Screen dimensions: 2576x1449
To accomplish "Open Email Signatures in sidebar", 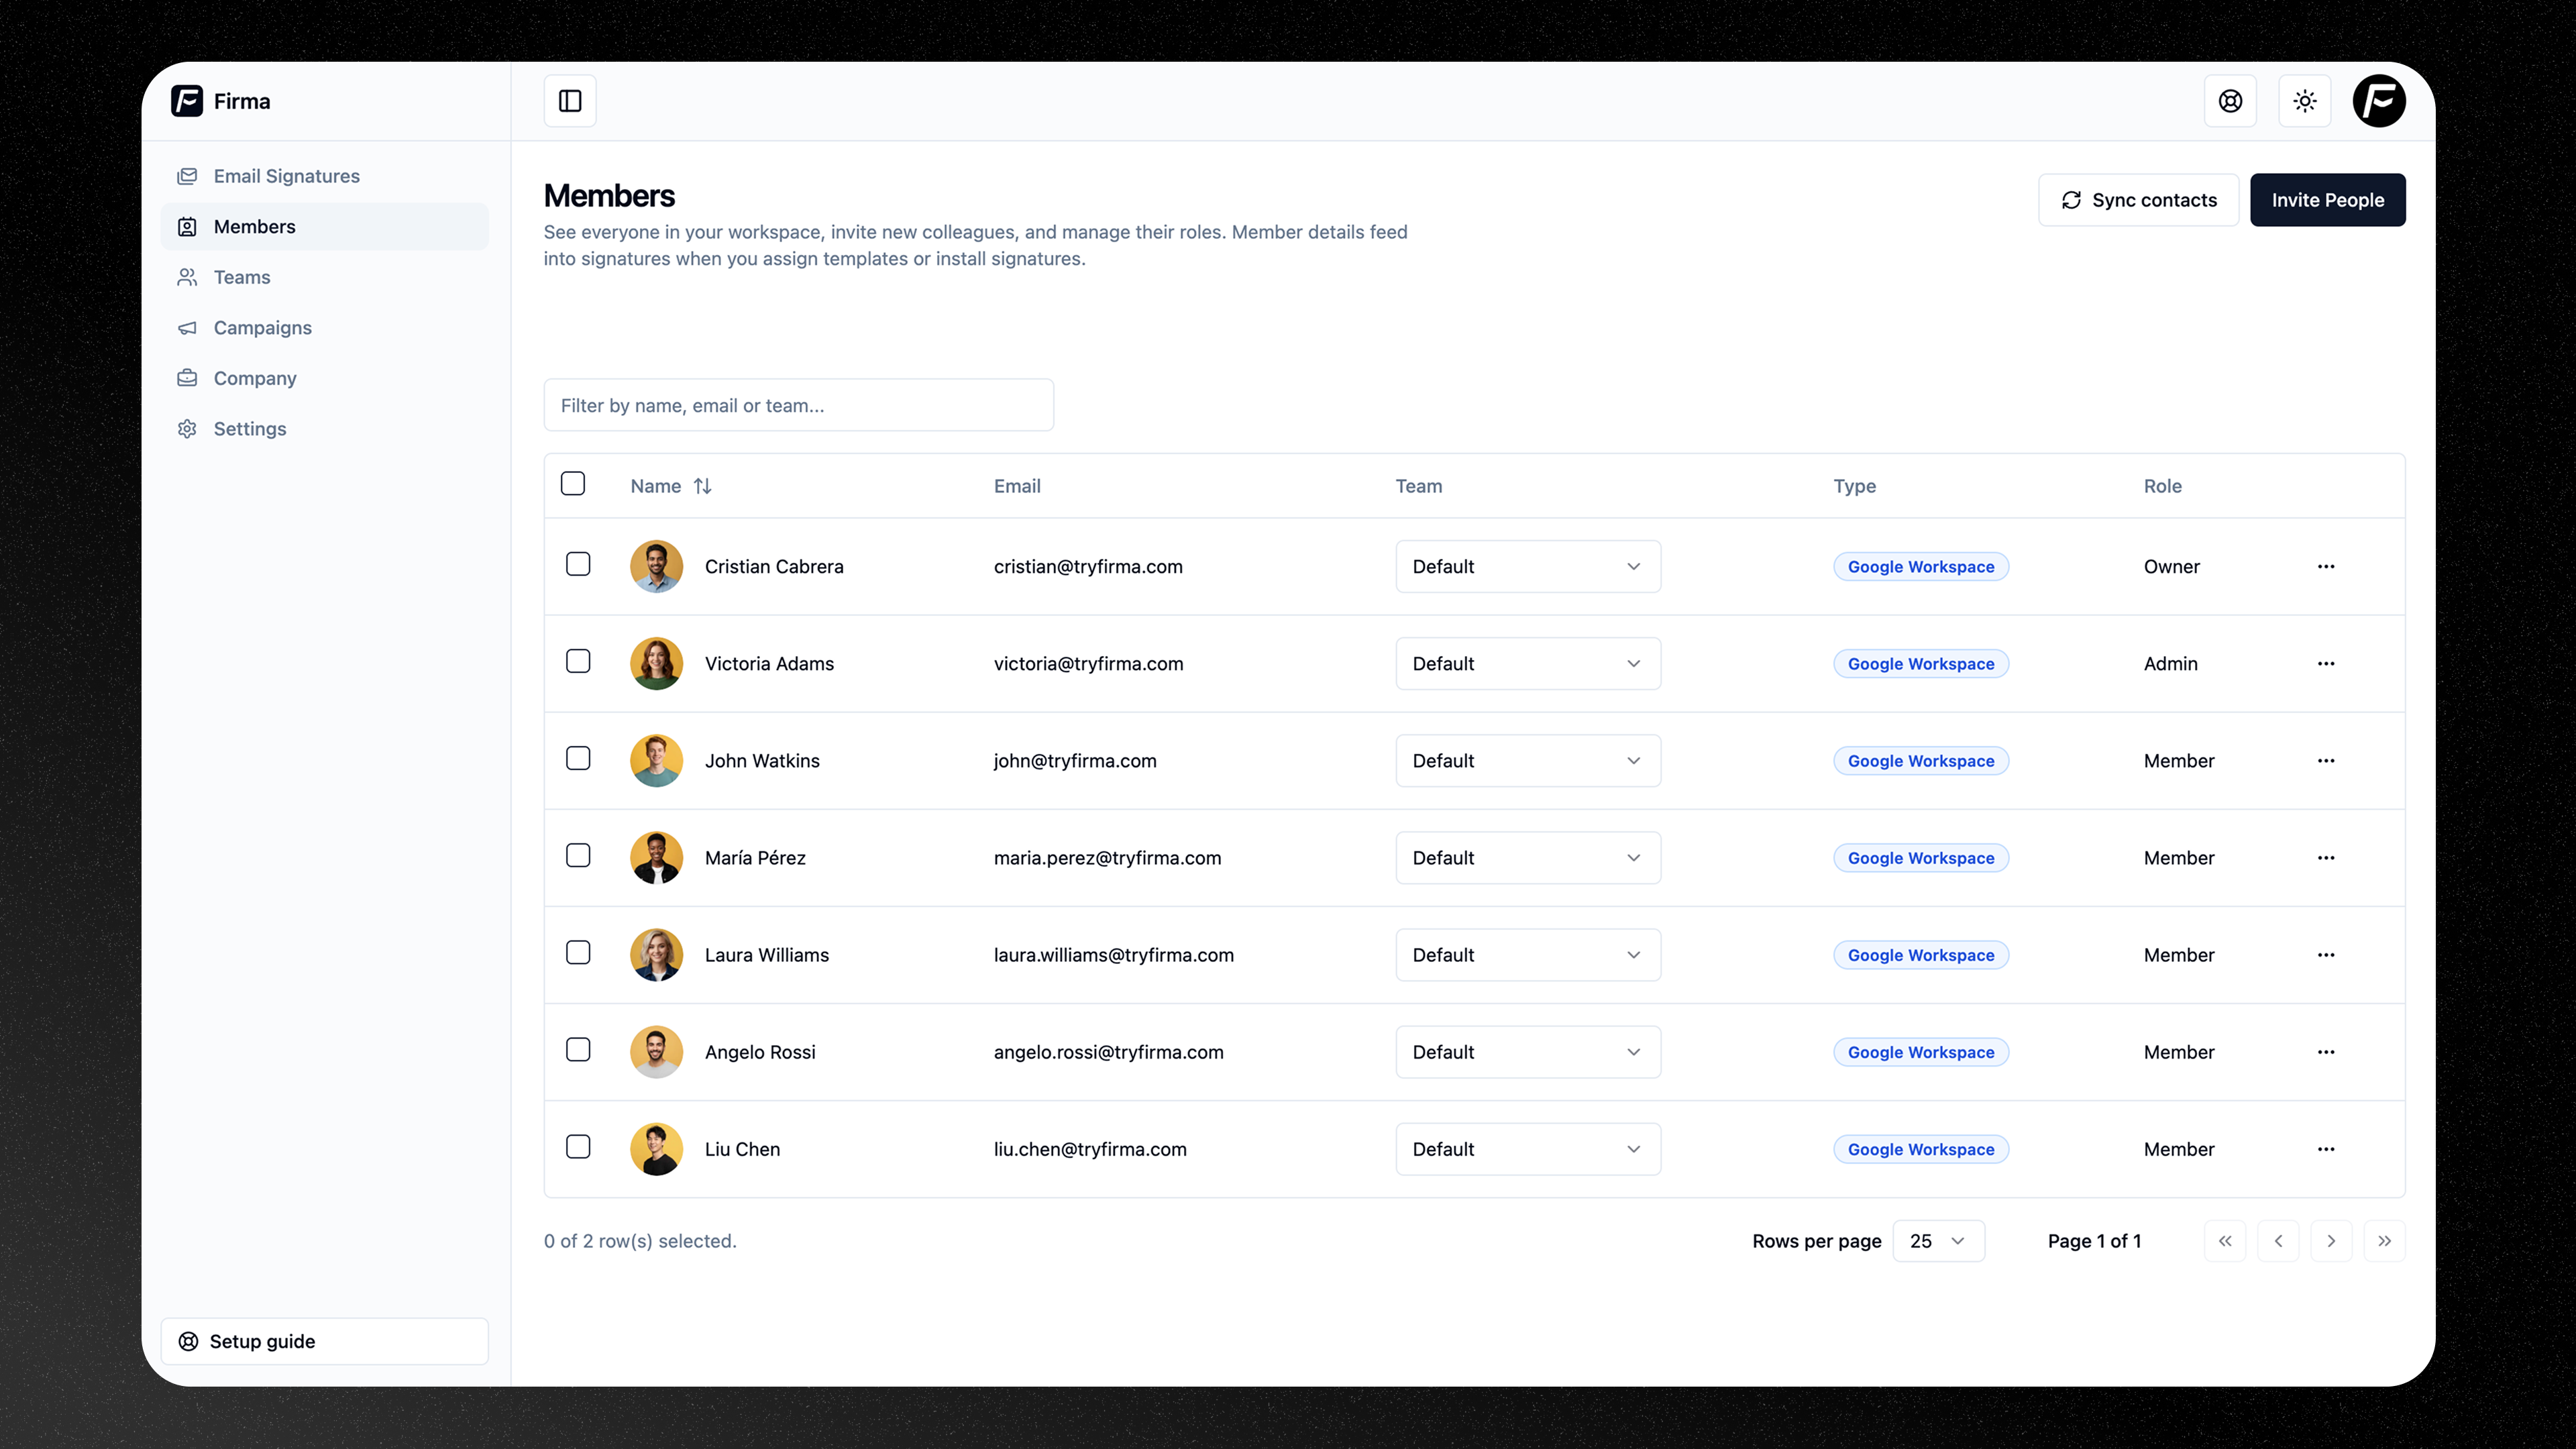I will coord(325,176).
